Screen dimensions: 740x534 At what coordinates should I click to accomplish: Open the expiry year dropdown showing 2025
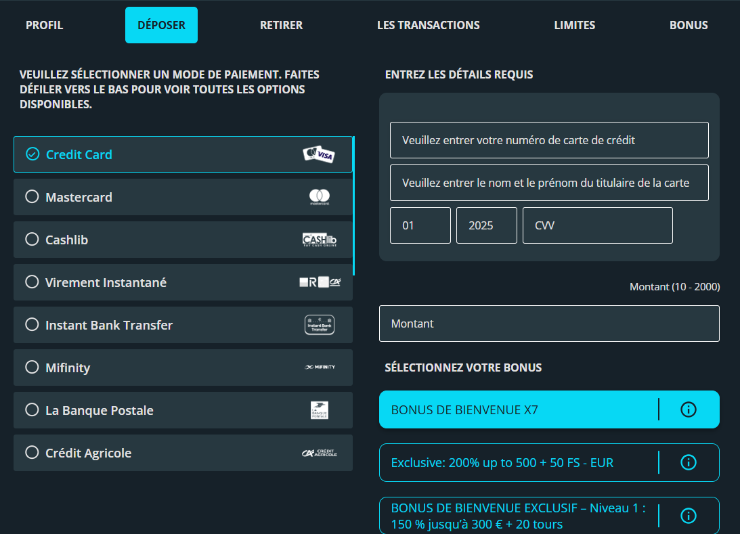486,225
